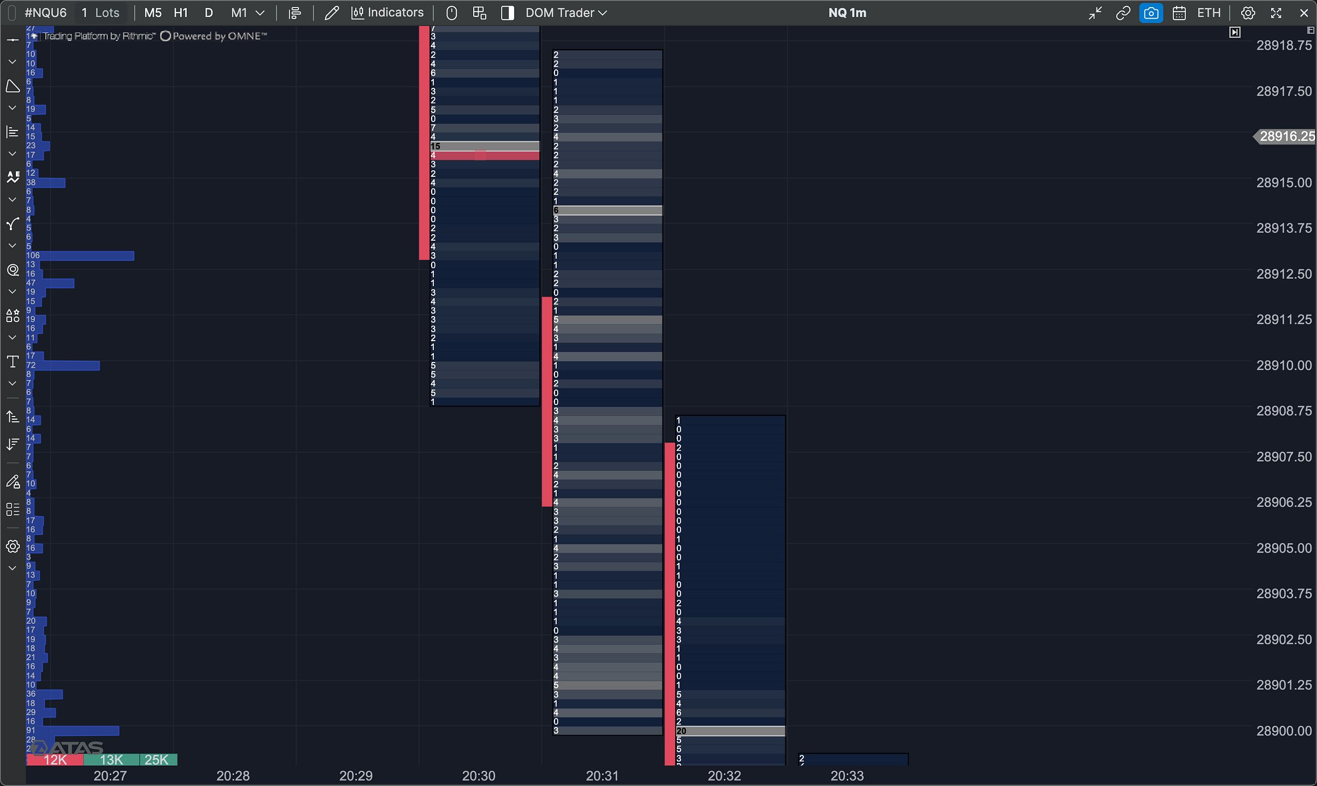The height and width of the screenshot is (786, 1317).
Task: Select the pencil drawing icon in toolbar
Action: [331, 13]
